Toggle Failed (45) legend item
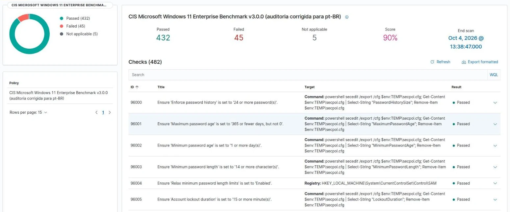 (x=73, y=26)
